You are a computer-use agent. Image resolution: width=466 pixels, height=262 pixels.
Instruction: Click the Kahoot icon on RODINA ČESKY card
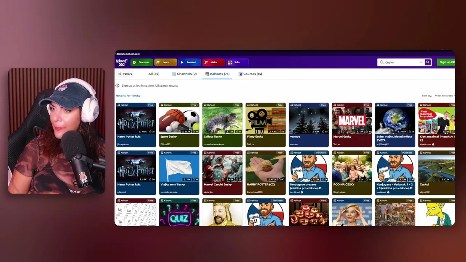335,153
